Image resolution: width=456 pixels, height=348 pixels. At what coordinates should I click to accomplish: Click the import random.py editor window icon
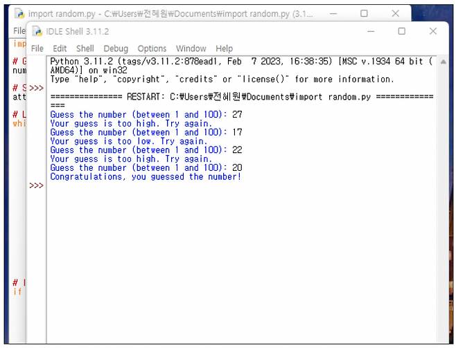coord(19,14)
